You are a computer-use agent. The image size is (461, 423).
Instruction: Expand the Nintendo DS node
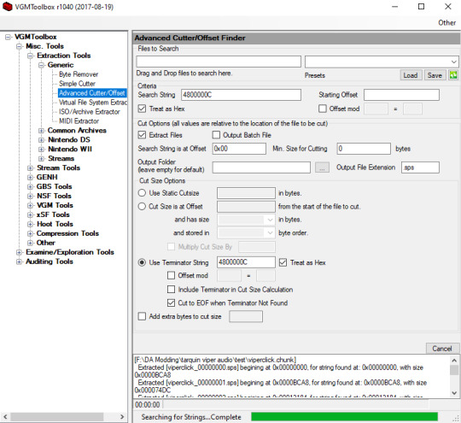[41, 140]
